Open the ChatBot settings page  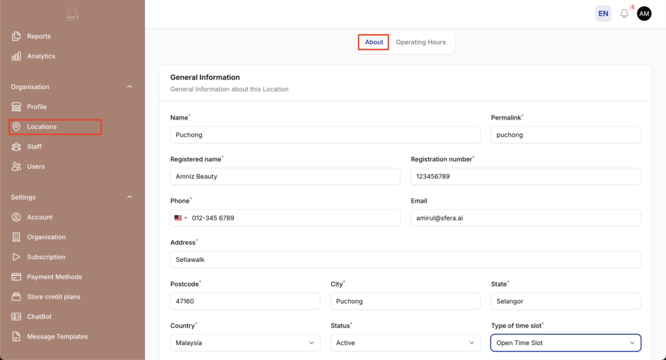coord(39,317)
